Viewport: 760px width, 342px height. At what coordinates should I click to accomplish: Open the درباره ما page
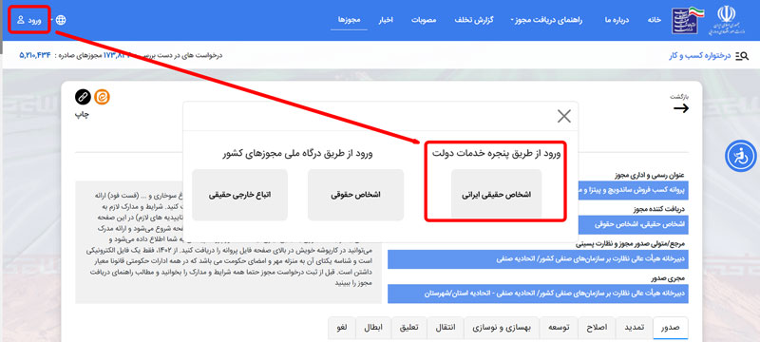[617, 20]
